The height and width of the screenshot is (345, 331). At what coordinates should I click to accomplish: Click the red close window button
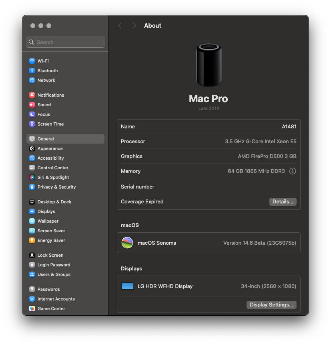(33, 26)
